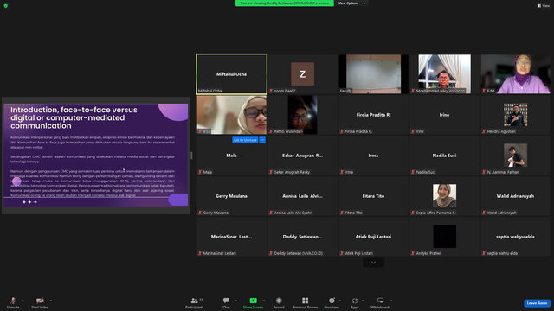This screenshot has width=554, height=311.
Task: Start Video with the camera icon
Action: click(40, 302)
